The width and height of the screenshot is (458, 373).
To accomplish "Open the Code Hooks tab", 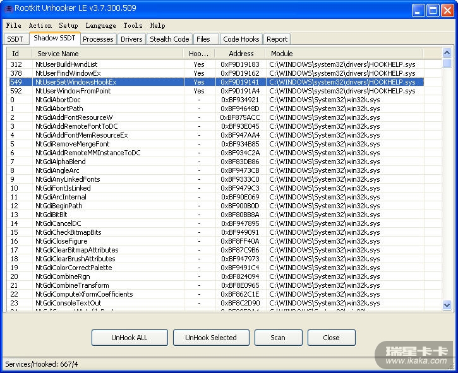I will 241,39.
